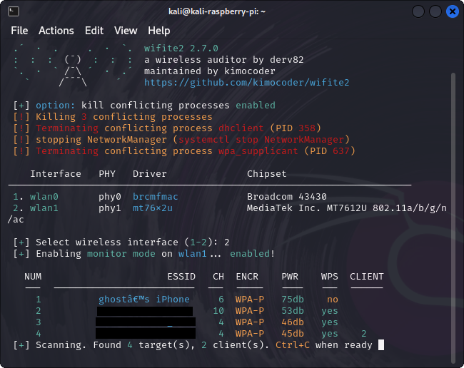
Task: Open the github.com/kimocoder/wifite2 link
Action: (246, 83)
